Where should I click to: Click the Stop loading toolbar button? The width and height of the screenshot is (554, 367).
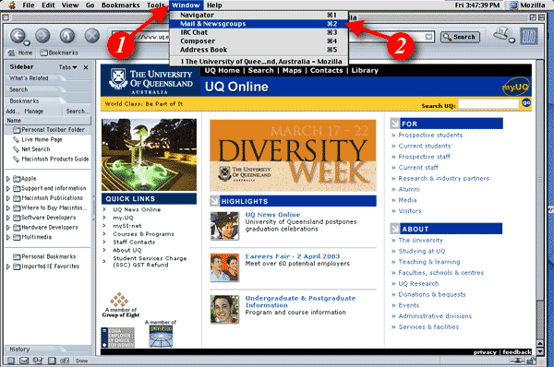point(91,36)
